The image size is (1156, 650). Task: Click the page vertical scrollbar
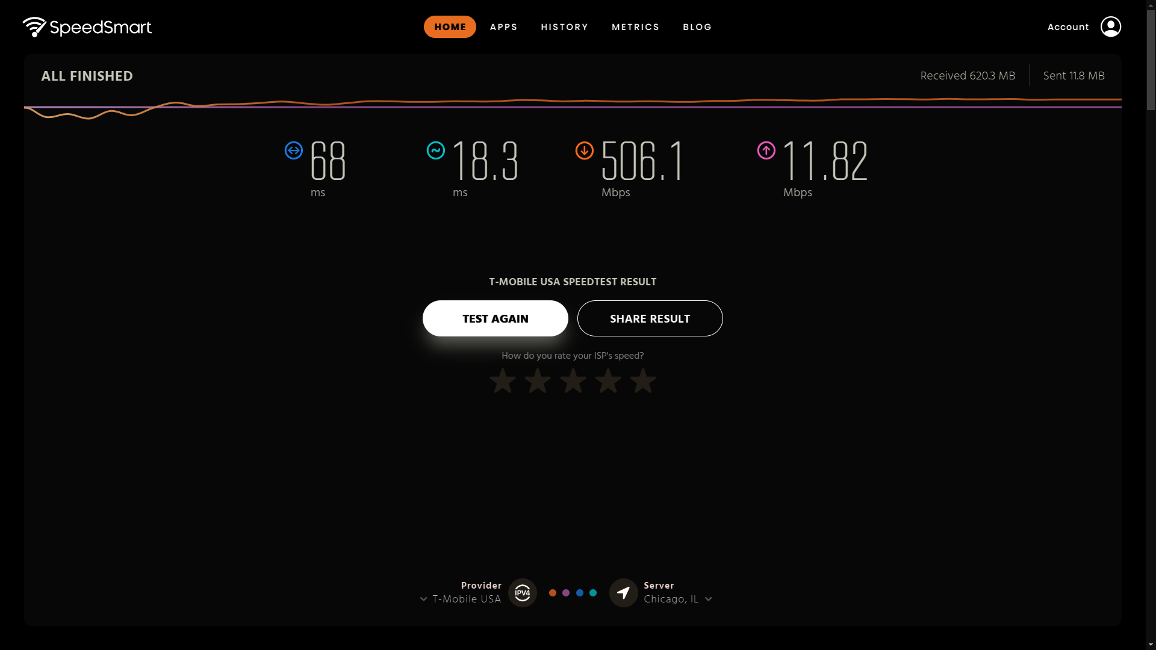pyautogui.click(x=1151, y=60)
